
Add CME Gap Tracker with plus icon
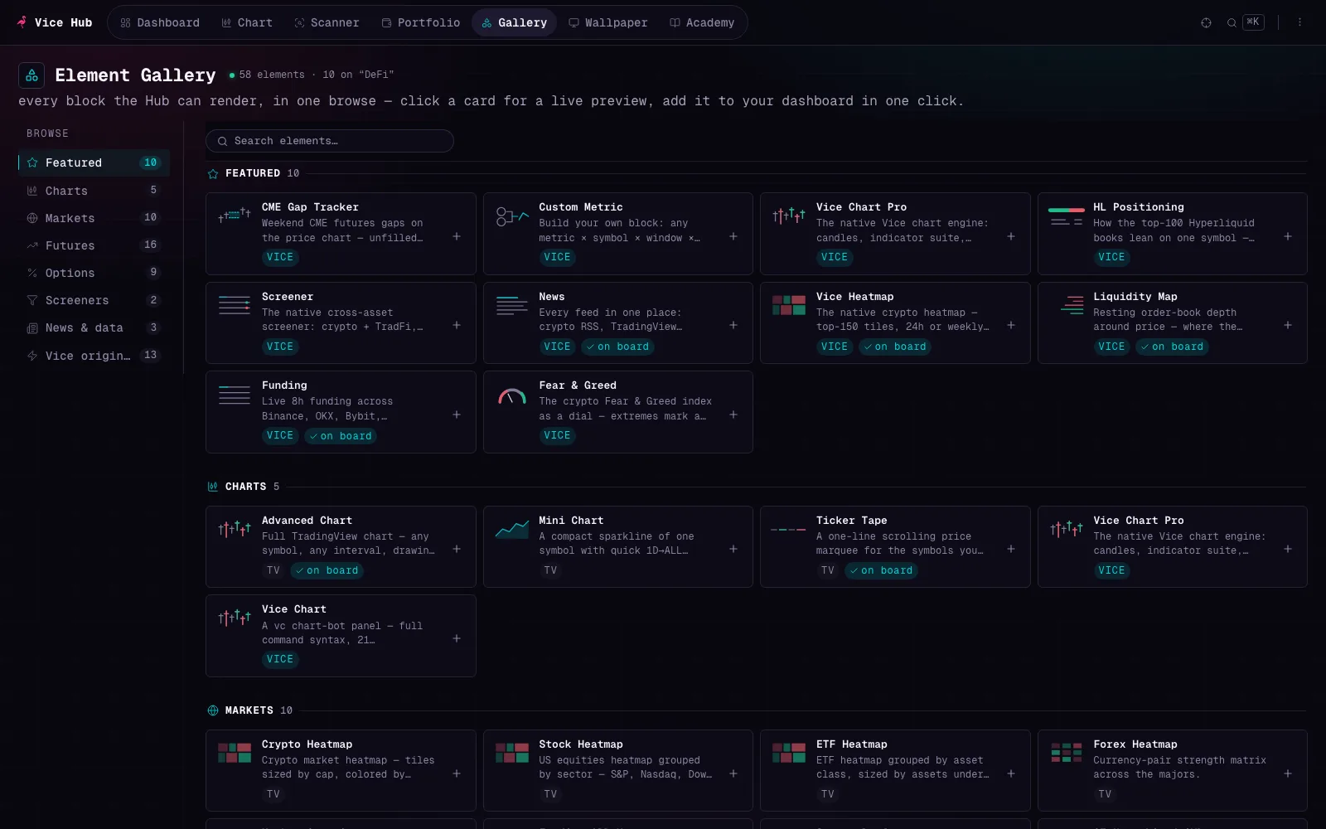coord(457,236)
